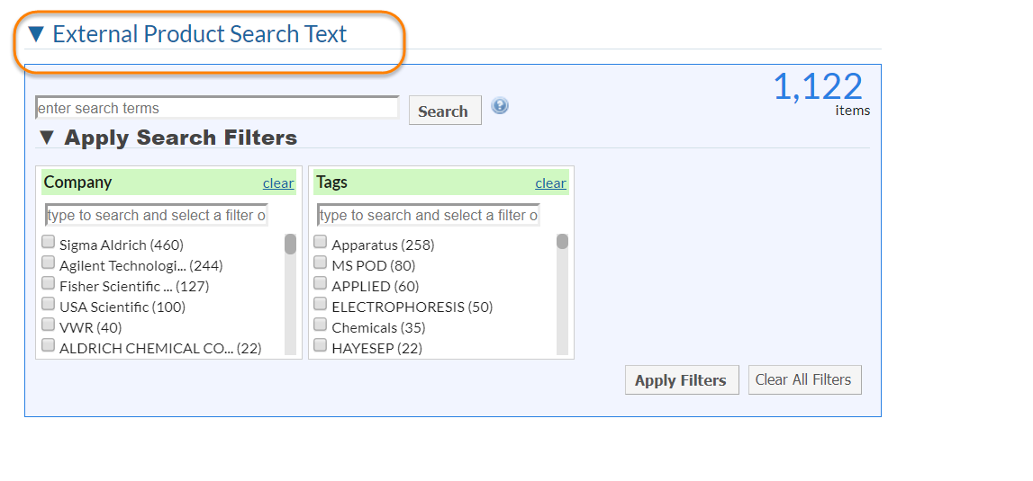Tick the Chemicals tag checkbox

(x=321, y=325)
